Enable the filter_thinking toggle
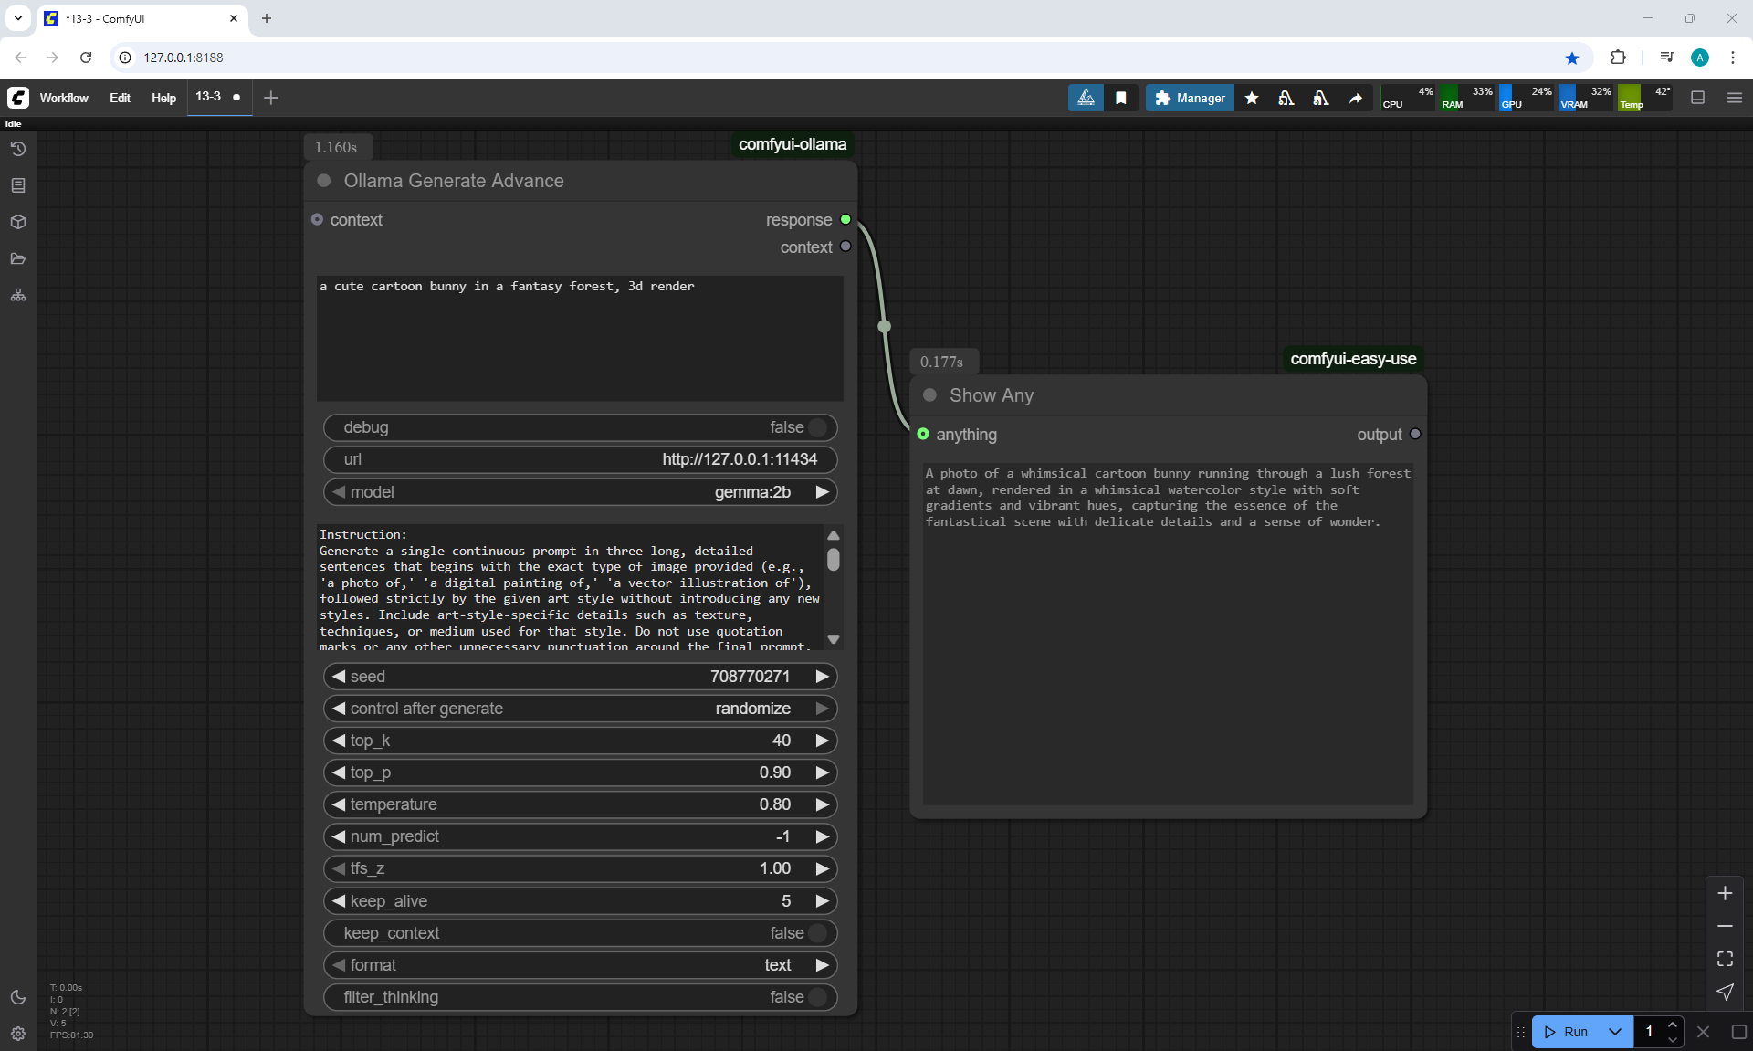 click(x=817, y=997)
